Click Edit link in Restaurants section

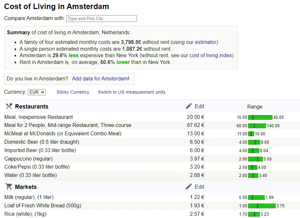click(x=200, y=106)
